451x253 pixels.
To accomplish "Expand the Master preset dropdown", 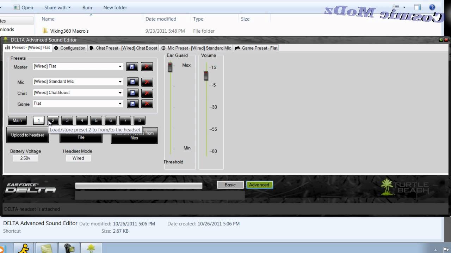I will coord(120,66).
